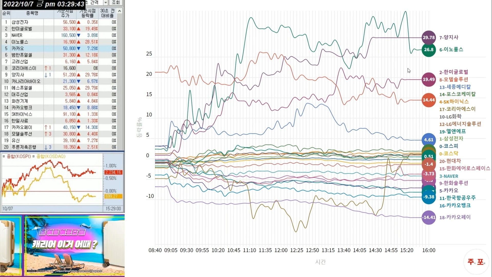Click the 29.79% change in 에스퓨얼셀 row
Screen dimensions: 492x277
(91, 88)
